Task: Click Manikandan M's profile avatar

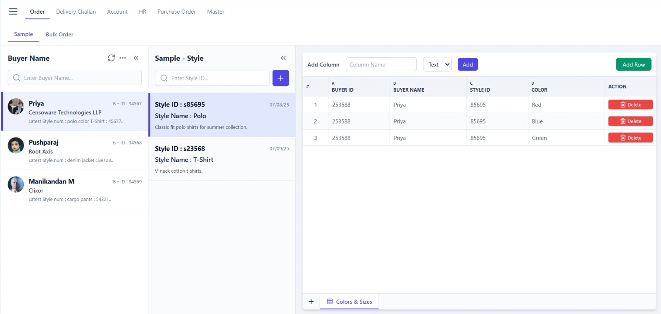Action: [16, 185]
